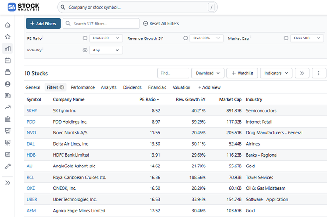Open the account profile icon in sidebar
Screen dimensions: 327x217
[8, 84]
